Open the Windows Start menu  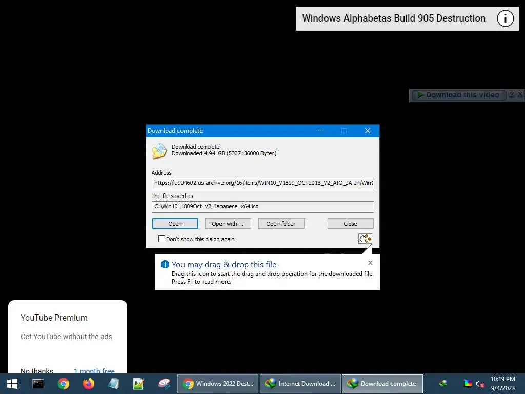click(x=12, y=384)
